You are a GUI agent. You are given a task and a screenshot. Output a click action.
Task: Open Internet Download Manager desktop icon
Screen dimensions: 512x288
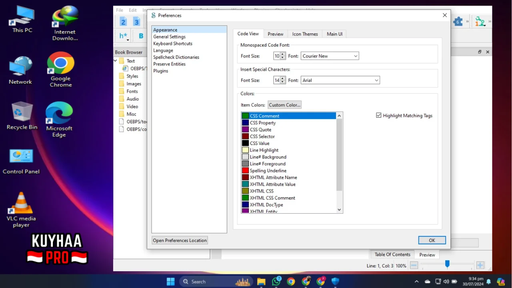65,23
